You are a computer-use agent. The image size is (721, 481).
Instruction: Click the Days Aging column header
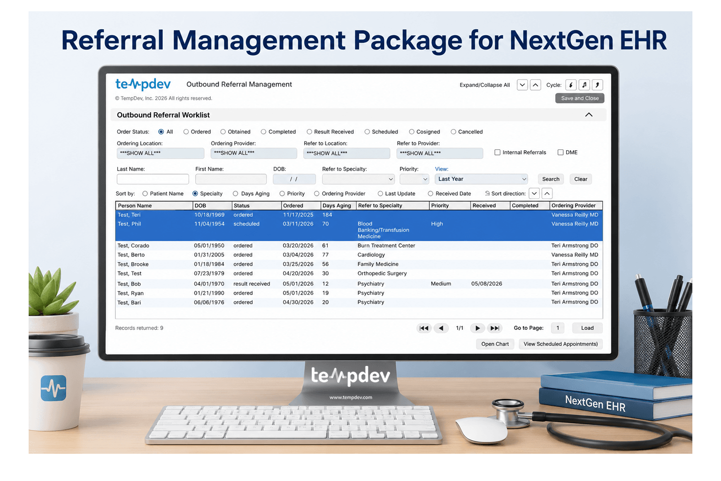(338, 206)
